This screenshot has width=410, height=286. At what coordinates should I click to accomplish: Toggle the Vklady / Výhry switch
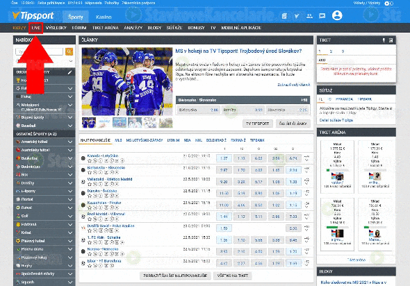pyautogui.click(x=388, y=3)
